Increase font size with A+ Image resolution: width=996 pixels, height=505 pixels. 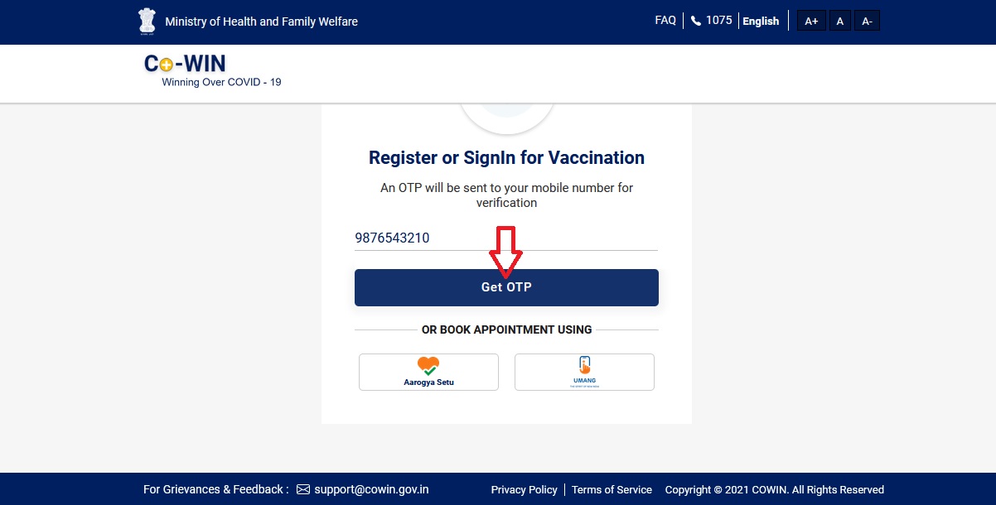[x=811, y=22]
